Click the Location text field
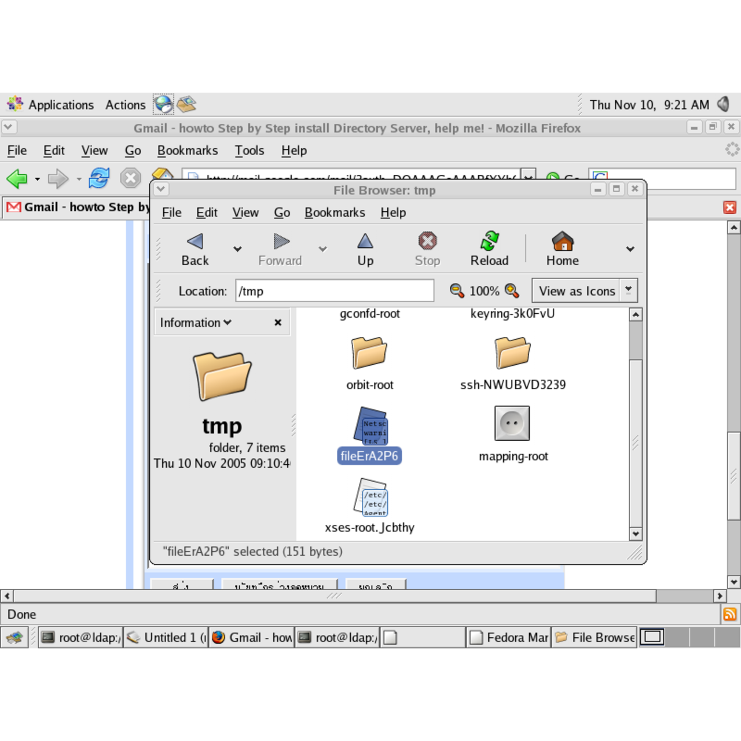741x741 pixels. point(335,291)
